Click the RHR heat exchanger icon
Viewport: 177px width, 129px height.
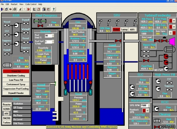tap(7, 65)
